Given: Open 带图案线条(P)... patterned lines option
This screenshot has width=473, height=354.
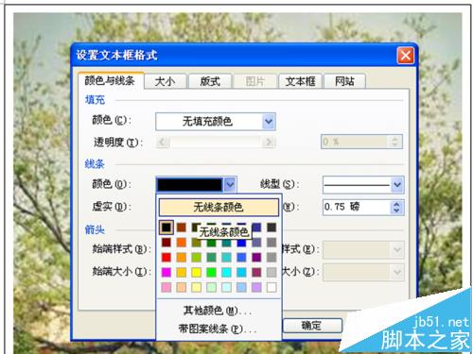Looking at the screenshot, I should click(218, 329).
